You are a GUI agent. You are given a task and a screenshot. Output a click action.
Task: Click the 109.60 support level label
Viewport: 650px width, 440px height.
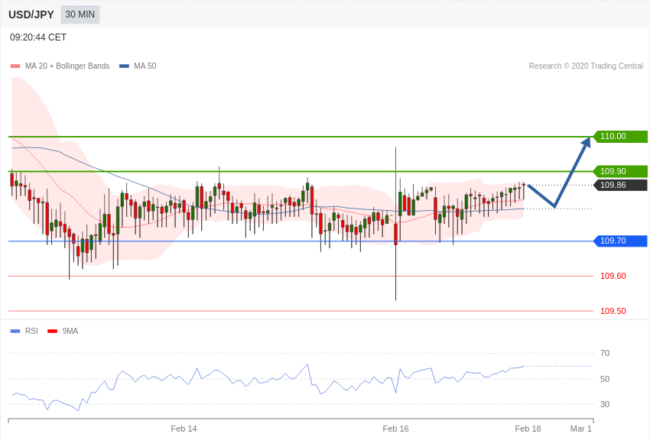[613, 276]
